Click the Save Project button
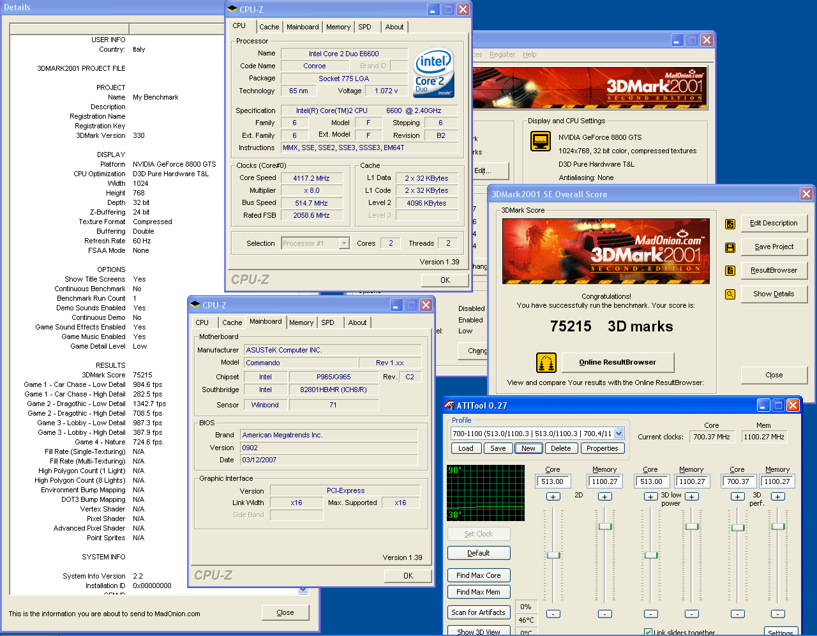Image resolution: width=817 pixels, height=636 pixels. [774, 247]
